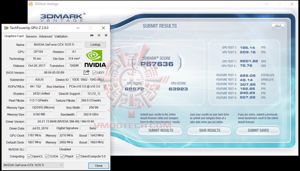This screenshot has width=300, height=171.
Task: Click the SUBMIT SAVED button
Action: click(x=258, y=130)
